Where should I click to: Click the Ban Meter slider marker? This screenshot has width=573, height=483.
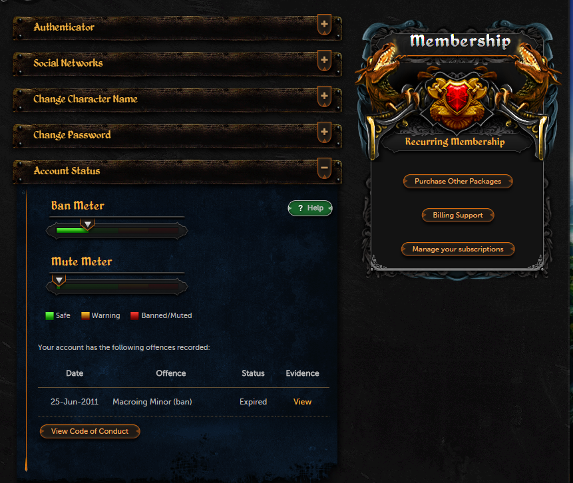[87, 225]
